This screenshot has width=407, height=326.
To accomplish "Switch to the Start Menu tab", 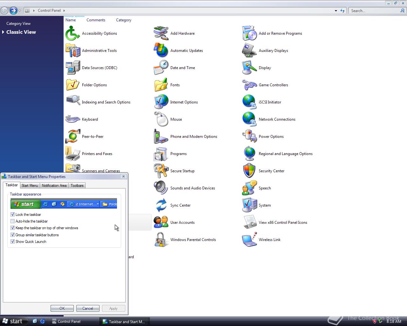I will (30, 186).
